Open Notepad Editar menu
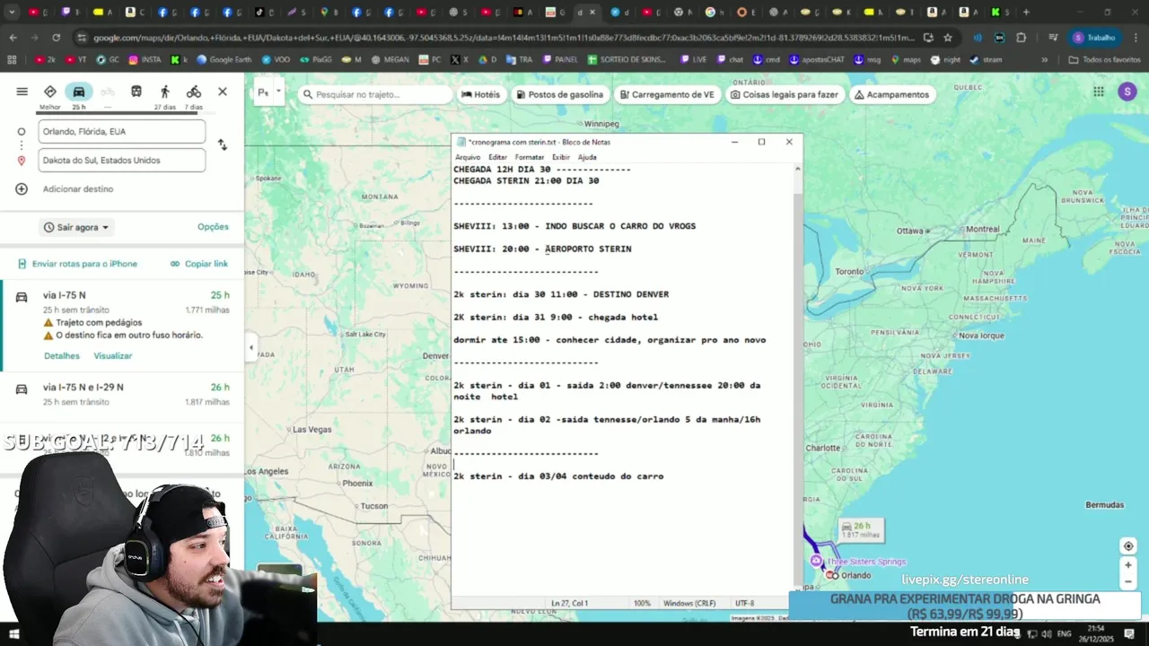 point(497,157)
